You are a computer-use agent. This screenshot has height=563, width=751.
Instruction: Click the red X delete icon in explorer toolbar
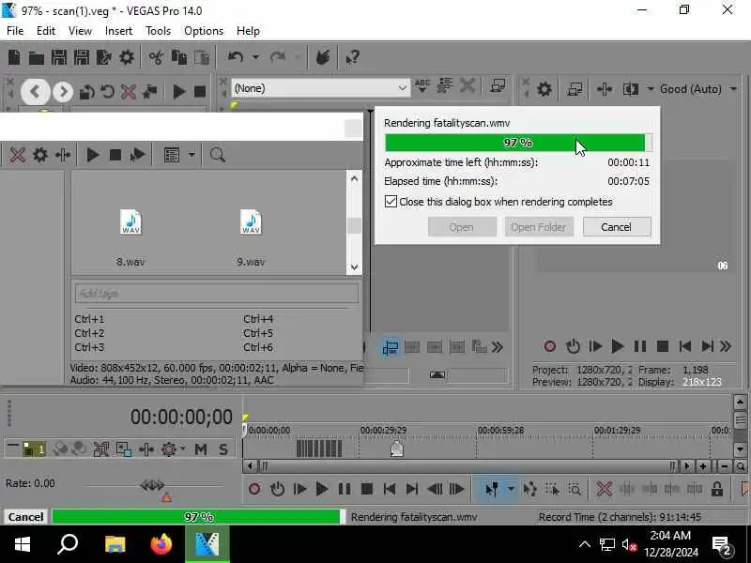click(129, 91)
